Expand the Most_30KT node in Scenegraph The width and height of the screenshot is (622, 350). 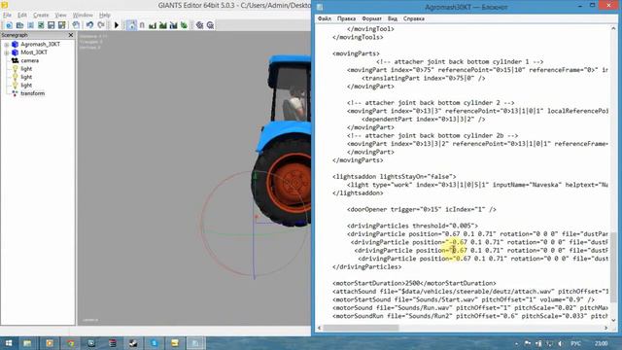point(7,52)
